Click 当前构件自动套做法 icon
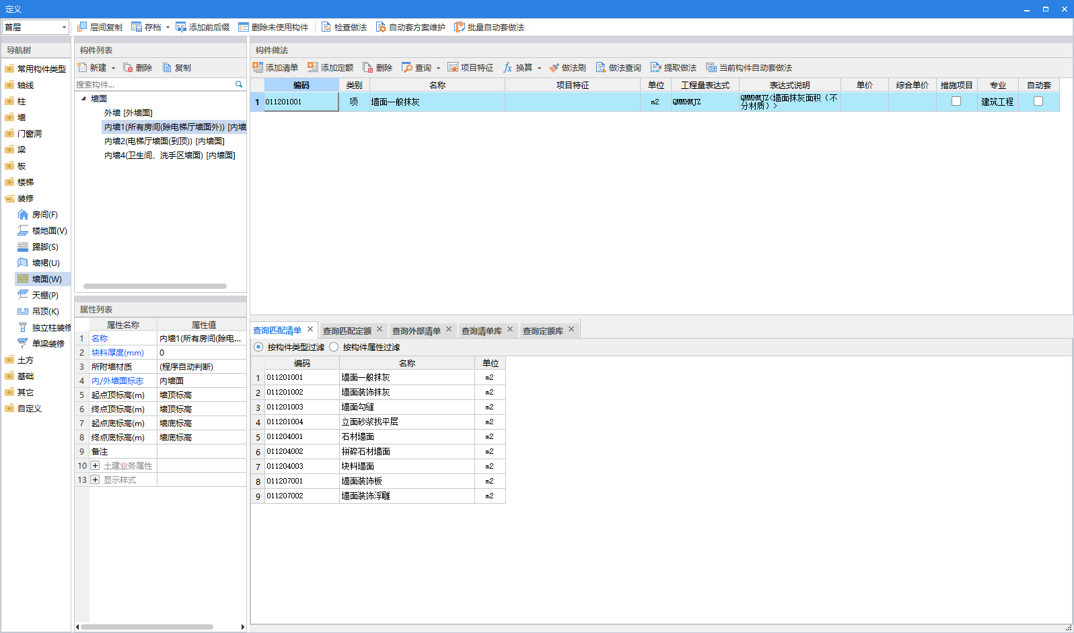This screenshot has width=1074, height=633. (x=711, y=67)
